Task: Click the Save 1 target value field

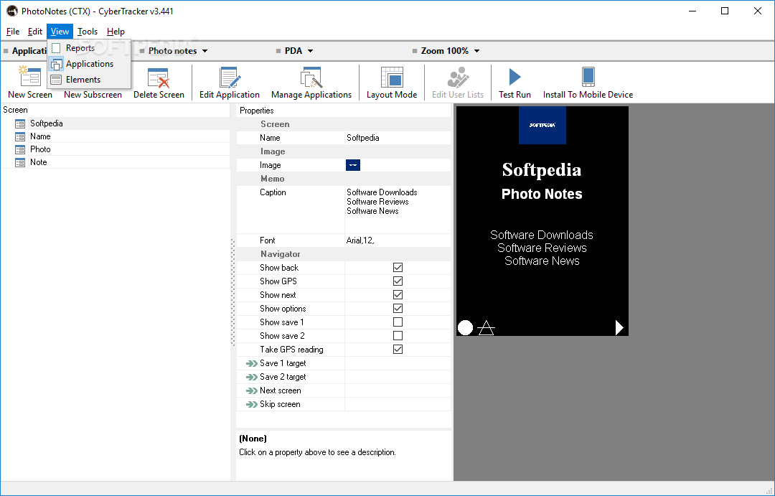Action: point(398,363)
